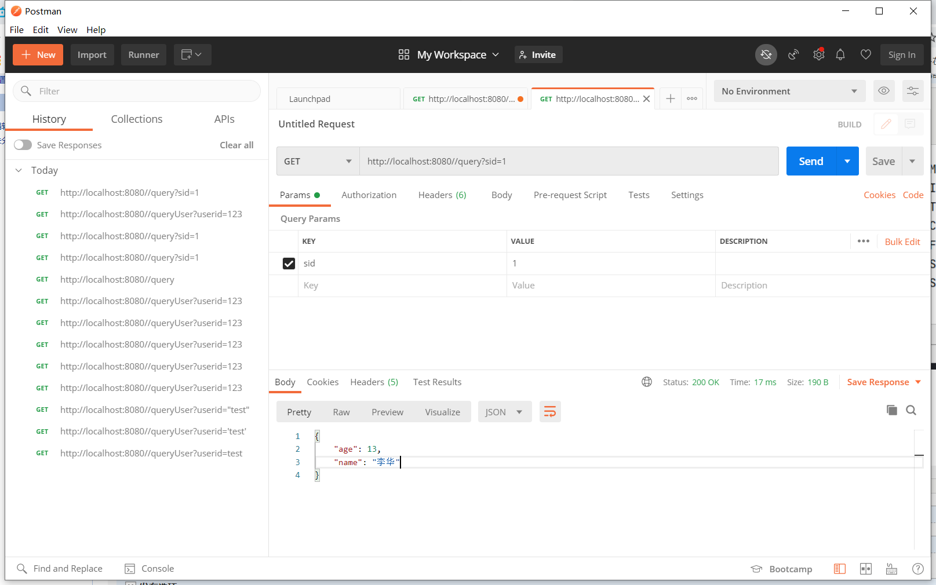Image resolution: width=936 pixels, height=585 pixels.
Task: Click Clear all history link
Action: pos(236,145)
